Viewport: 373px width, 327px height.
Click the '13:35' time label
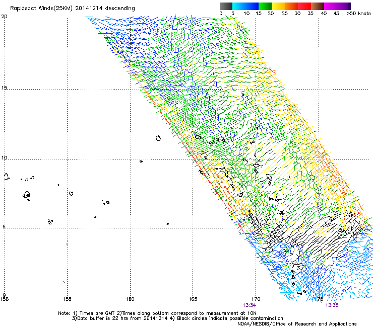332,305
